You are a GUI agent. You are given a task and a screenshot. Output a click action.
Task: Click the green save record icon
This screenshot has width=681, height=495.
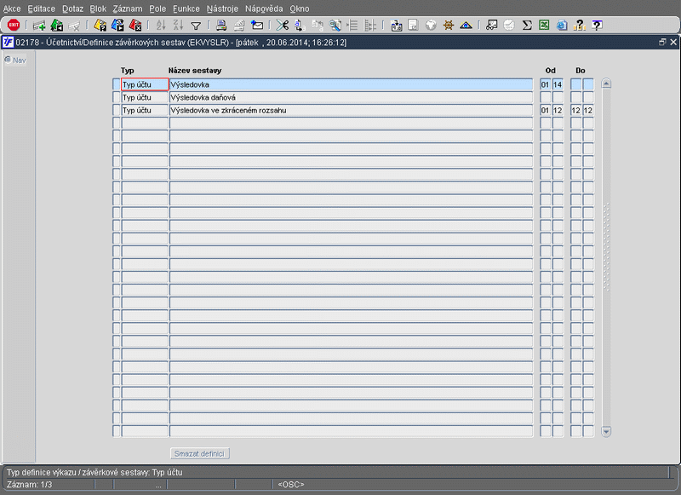(x=57, y=26)
